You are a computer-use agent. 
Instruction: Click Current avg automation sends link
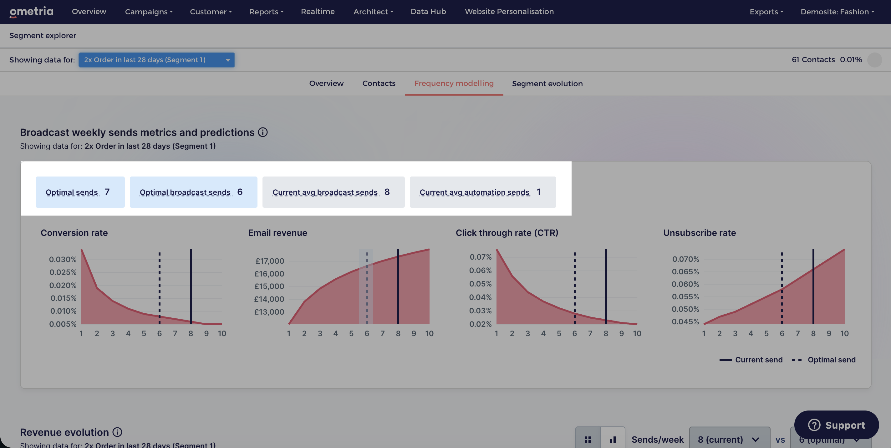click(475, 192)
